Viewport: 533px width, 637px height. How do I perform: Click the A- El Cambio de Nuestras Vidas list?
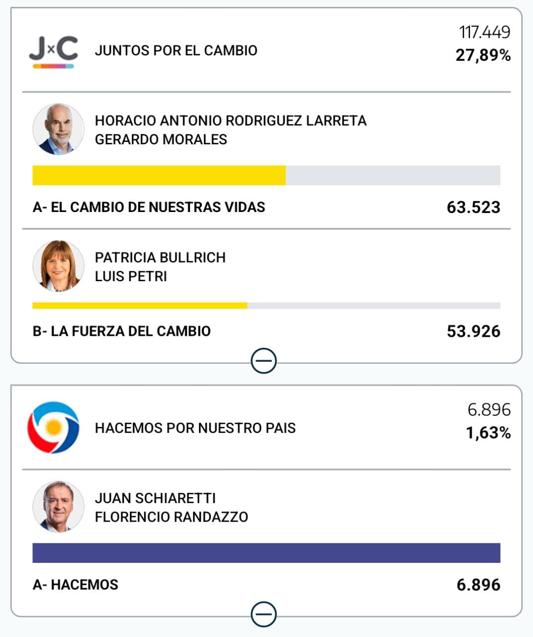[x=149, y=207]
